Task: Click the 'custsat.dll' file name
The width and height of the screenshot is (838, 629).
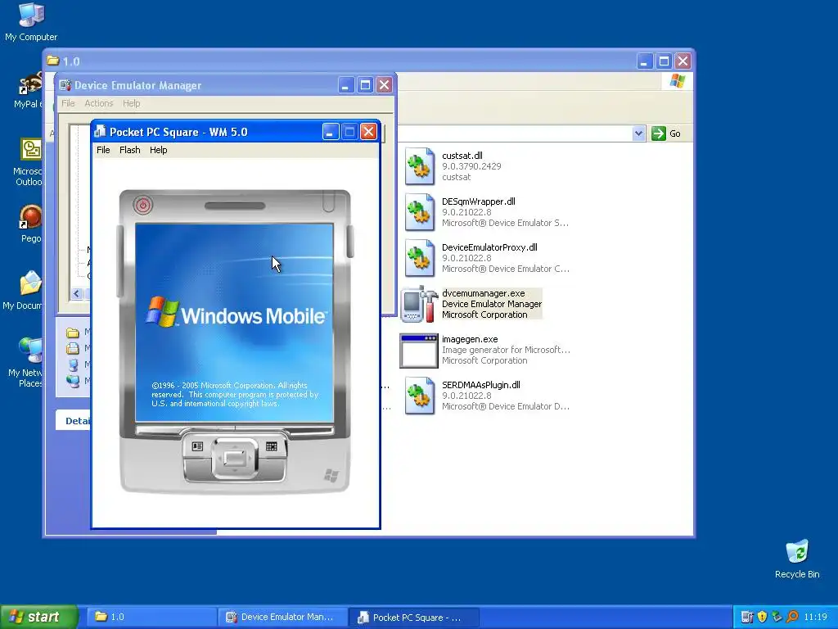Action: pos(462,156)
